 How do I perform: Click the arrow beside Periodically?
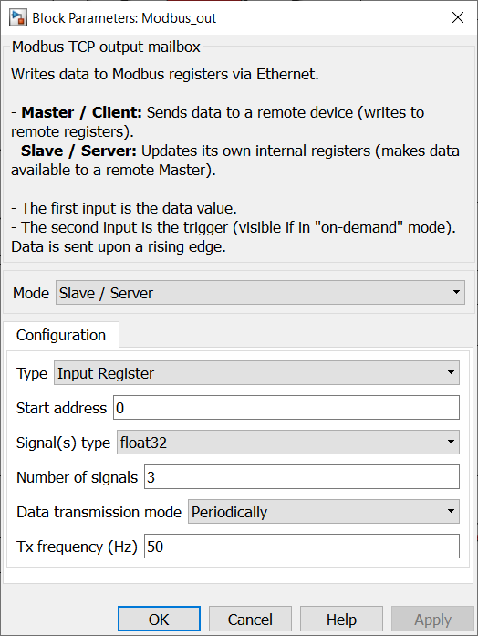451,511
